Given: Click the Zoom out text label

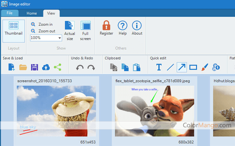Looking at the screenshot, I should pyautogui.click(x=47, y=31).
